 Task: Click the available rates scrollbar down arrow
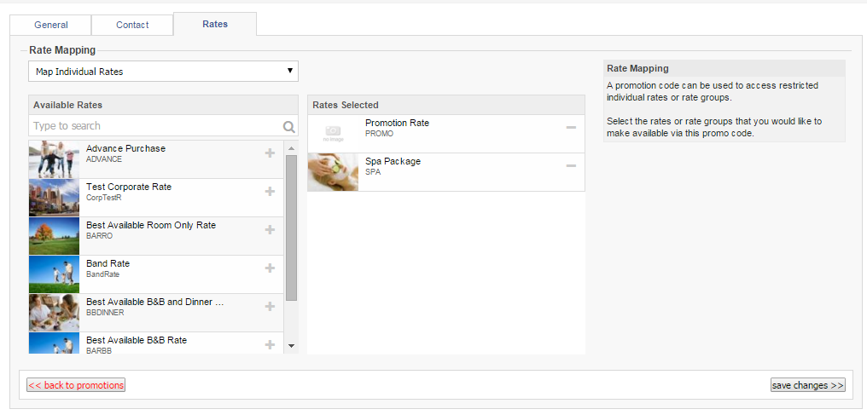click(x=291, y=346)
